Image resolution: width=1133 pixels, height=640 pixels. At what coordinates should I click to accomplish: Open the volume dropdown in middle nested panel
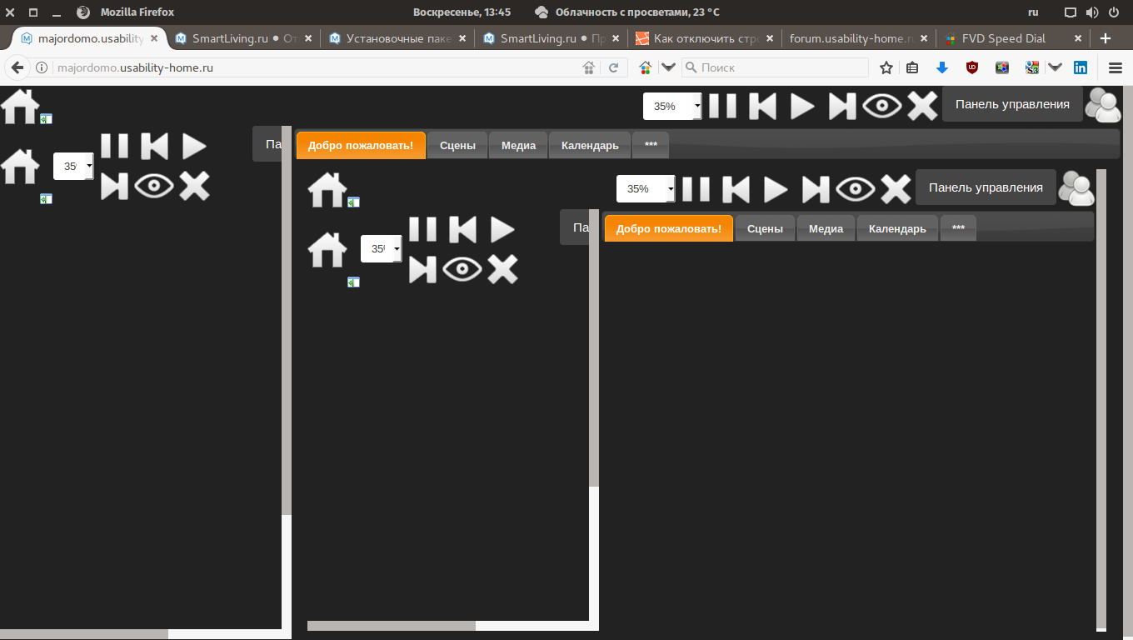[381, 249]
